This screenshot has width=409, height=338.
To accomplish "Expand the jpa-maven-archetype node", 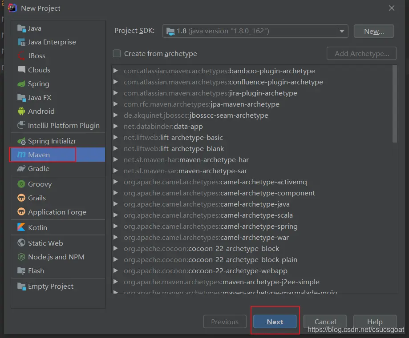I will point(116,104).
